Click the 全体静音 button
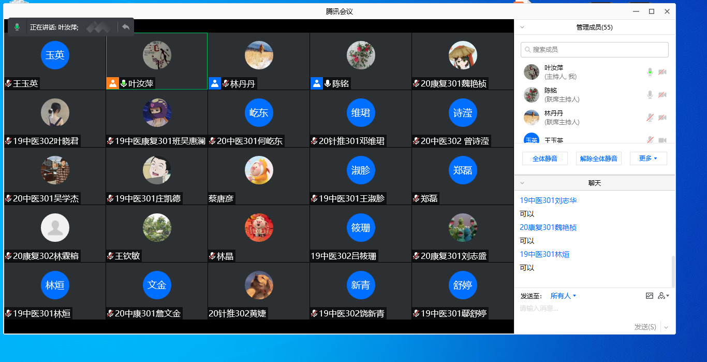This screenshot has width=707, height=362. [x=544, y=158]
